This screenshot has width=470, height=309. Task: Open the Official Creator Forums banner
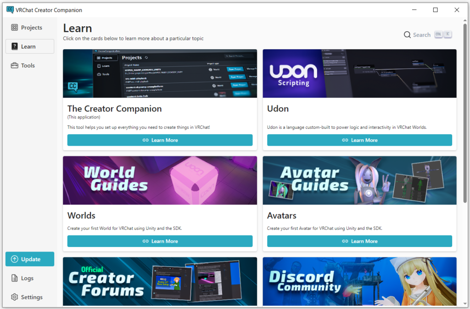(x=160, y=281)
